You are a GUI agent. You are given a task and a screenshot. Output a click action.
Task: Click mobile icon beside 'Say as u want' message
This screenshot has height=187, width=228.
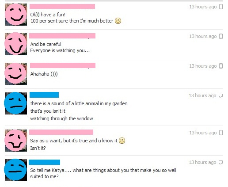pyautogui.click(x=221, y=133)
